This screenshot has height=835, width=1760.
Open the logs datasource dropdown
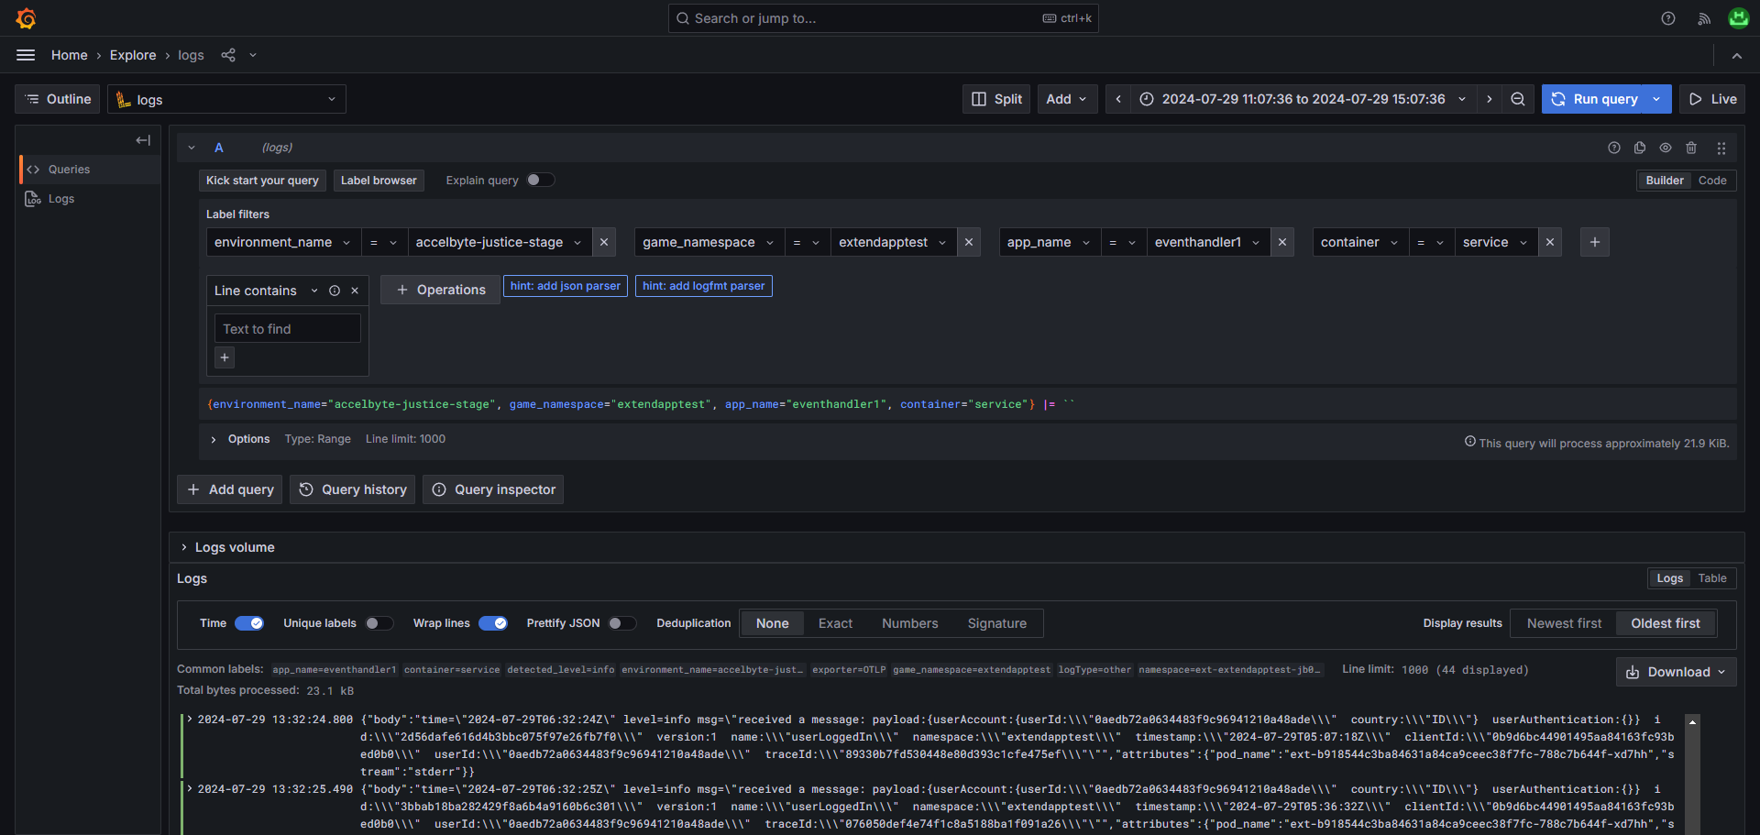click(226, 99)
